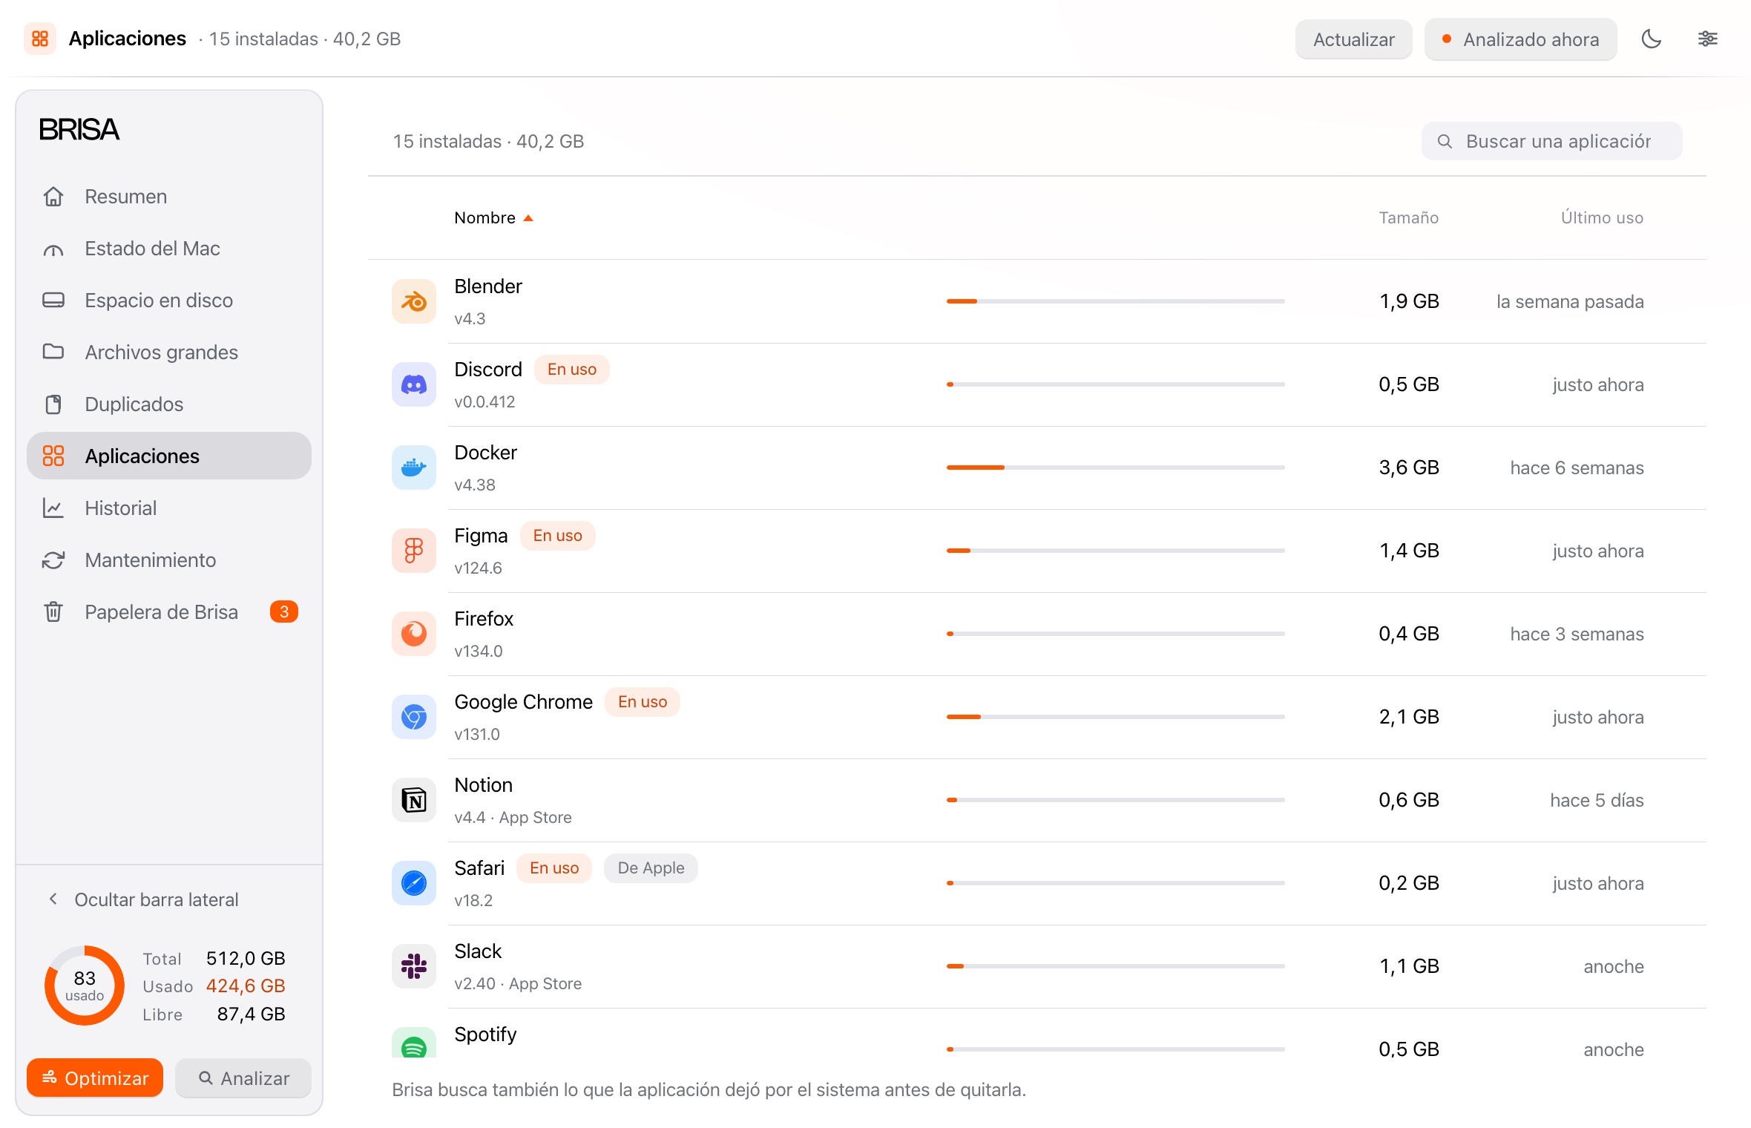Toggle dark mode with the moon icon
The width and height of the screenshot is (1751, 1128).
click(x=1651, y=39)
